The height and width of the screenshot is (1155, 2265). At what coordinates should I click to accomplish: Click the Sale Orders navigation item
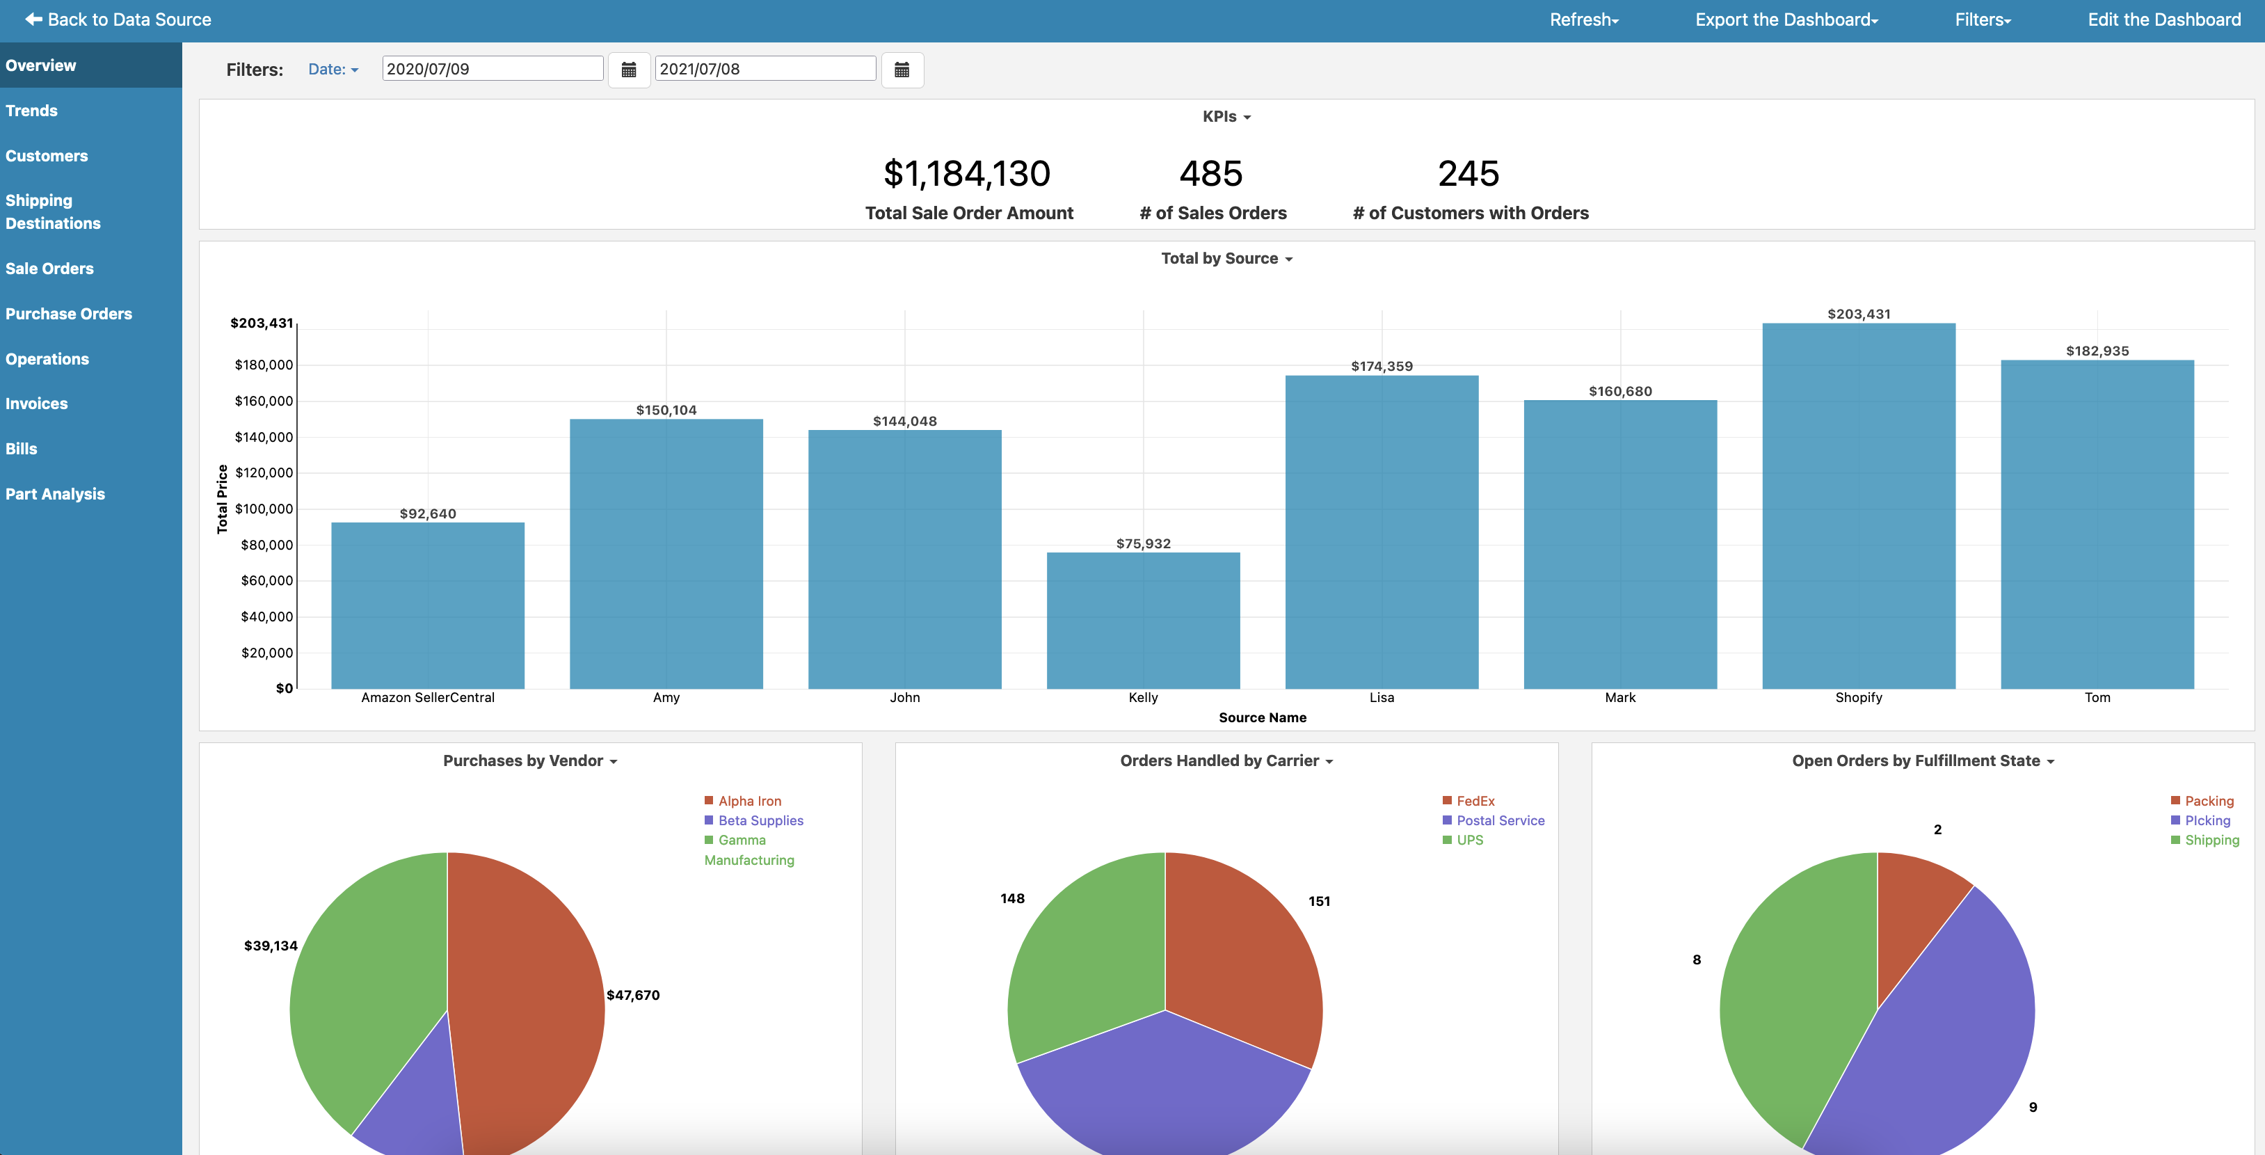(x=50, y=266)
